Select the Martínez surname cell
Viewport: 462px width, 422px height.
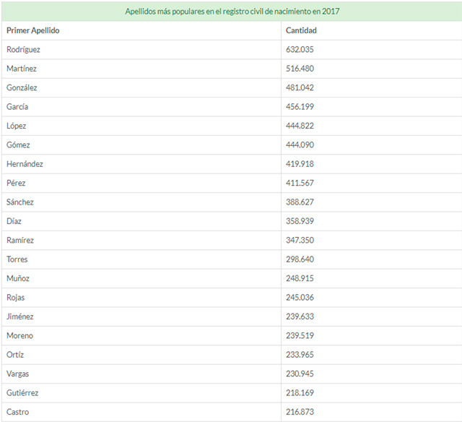[22, 69]
